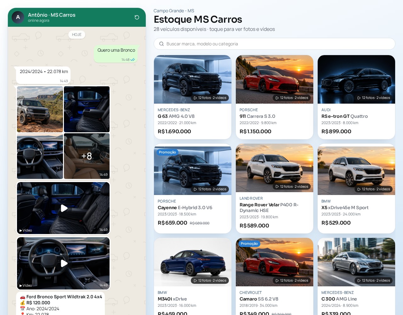This screenshot has width=403, height=315.
Task: Select the X5 xDrive45e M Sport title
Action: tap(345, 208)
